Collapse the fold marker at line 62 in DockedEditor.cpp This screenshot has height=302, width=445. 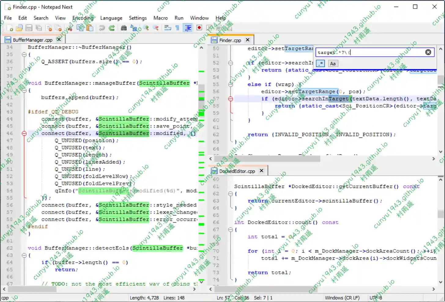[231, 194]
